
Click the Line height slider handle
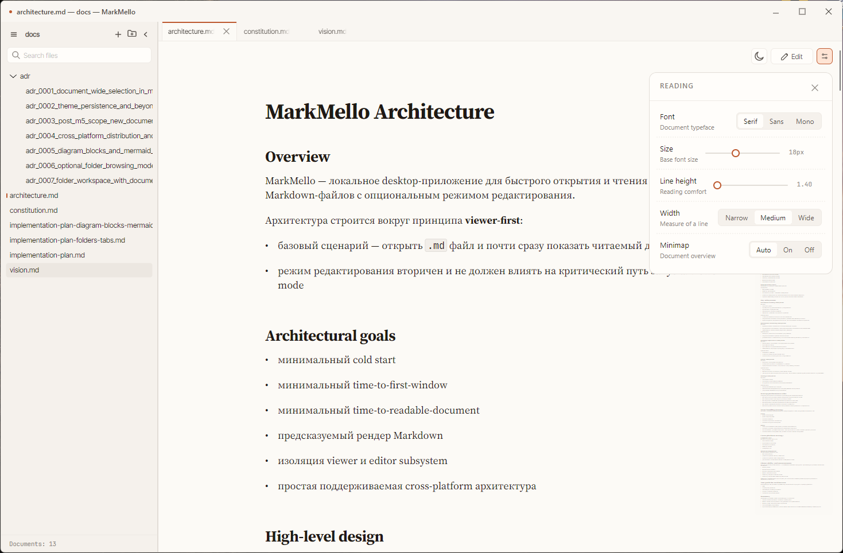tap(717, 185)
